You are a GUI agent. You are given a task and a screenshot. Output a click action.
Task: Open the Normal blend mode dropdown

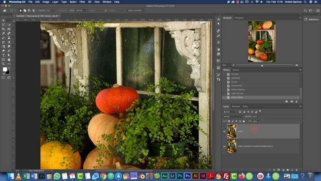click(233, 117)
